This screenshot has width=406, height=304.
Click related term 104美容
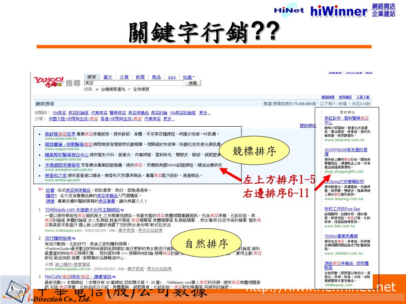point(59,113)
